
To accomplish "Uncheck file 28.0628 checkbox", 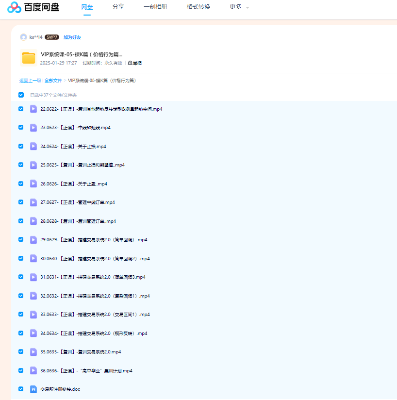I will click(21, 221).
